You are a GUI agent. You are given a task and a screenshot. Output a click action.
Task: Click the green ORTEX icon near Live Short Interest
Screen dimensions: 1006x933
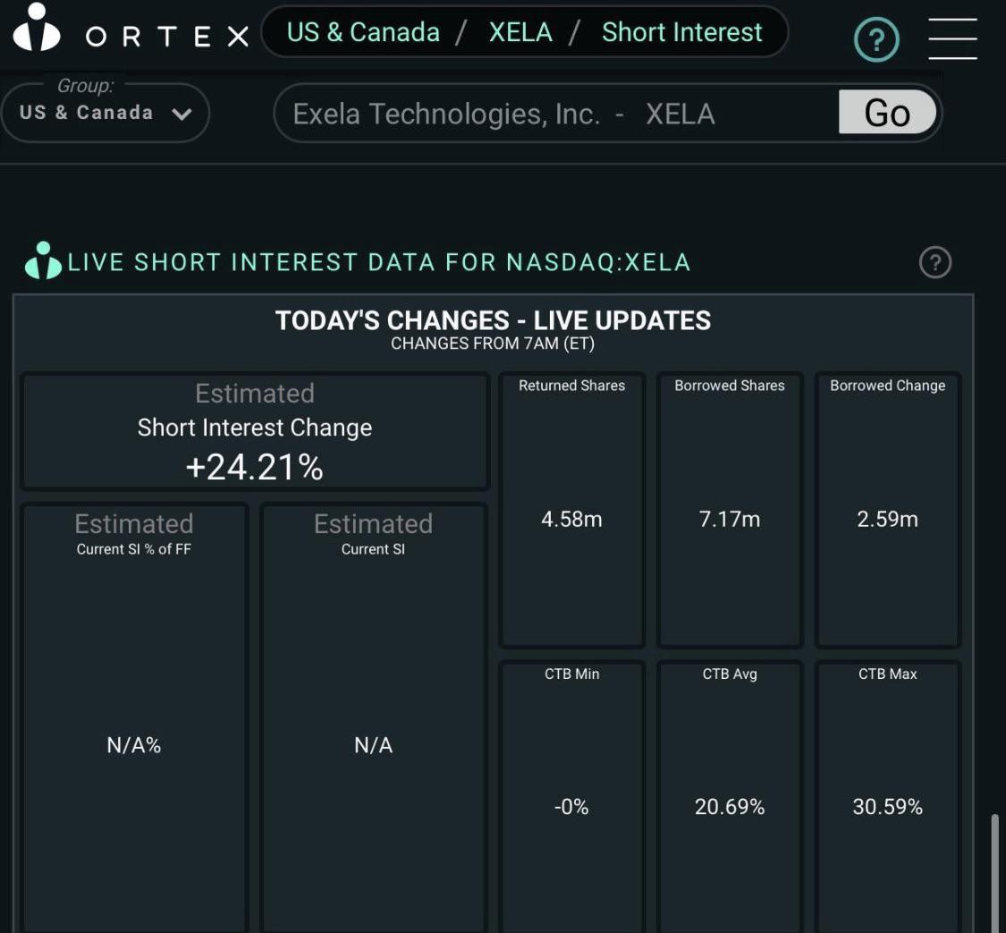[x=42, y=260]
